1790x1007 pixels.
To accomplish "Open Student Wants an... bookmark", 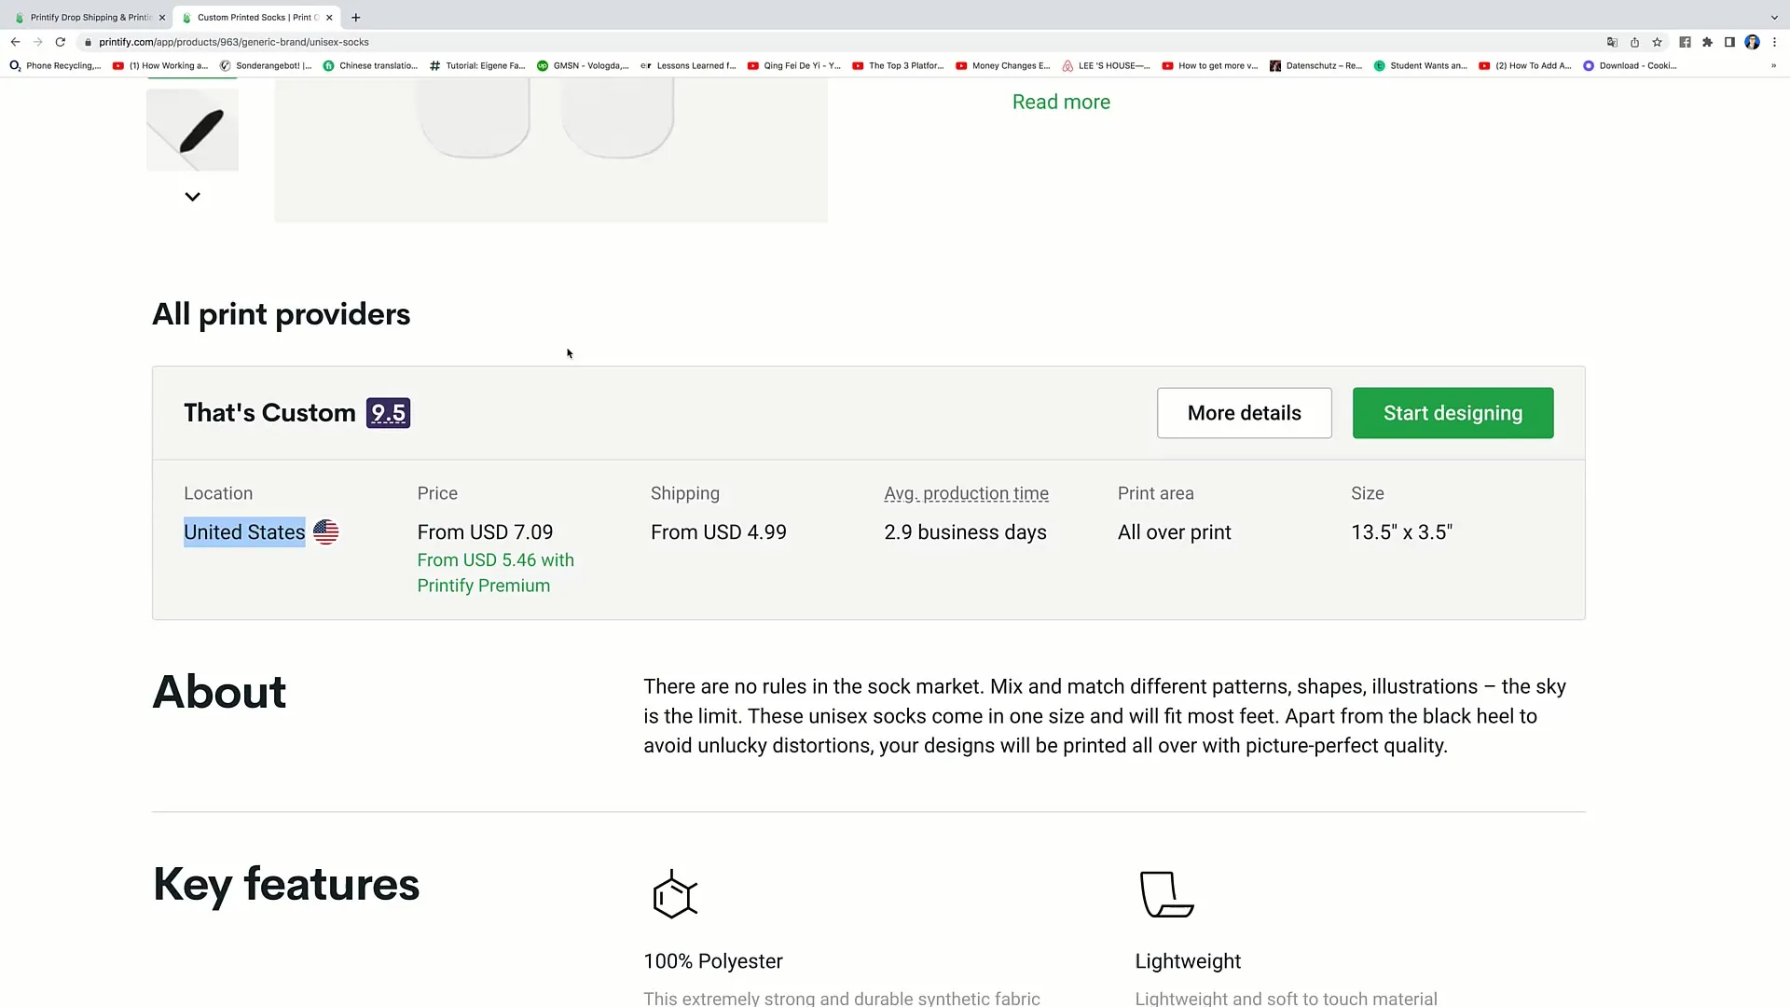I will (x=1421, y=66).
